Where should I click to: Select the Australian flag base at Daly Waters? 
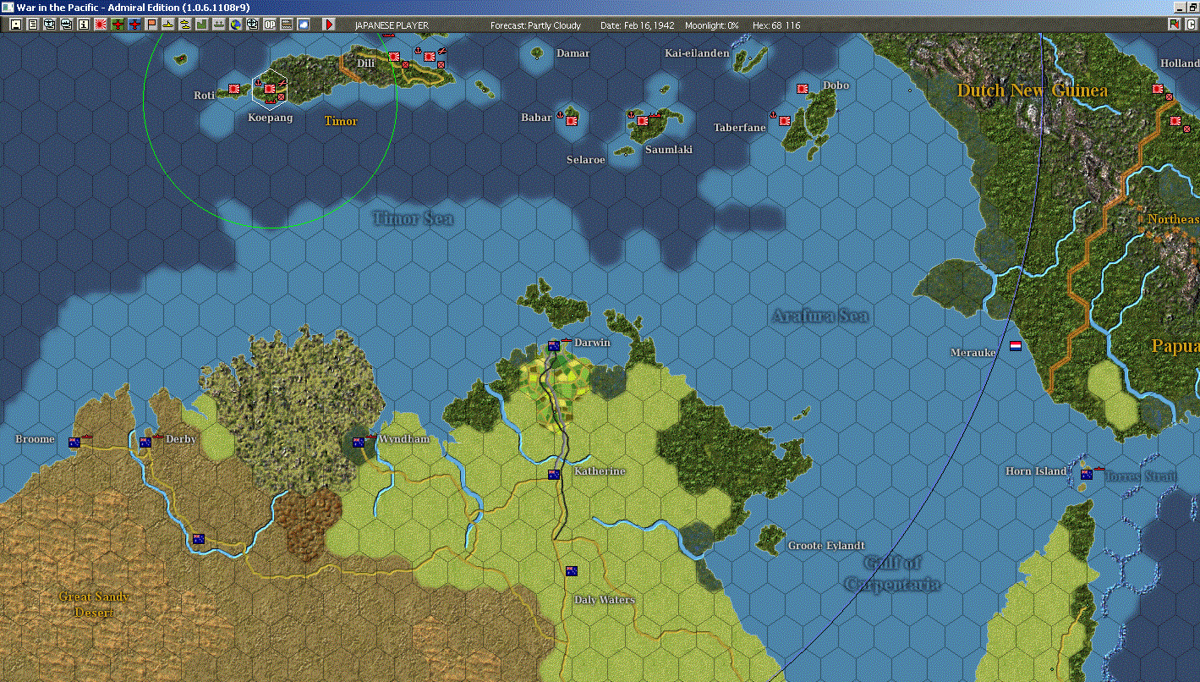point(572,570)
